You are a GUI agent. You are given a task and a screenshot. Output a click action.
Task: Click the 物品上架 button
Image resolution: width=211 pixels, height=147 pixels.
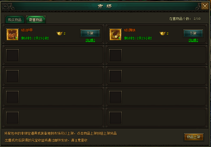coord(194,137)
